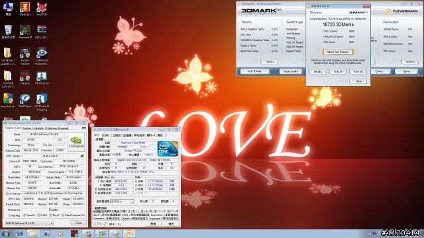Click the To Excel button in the Score dialog
The image size is (424, 238).
(338, 71)
